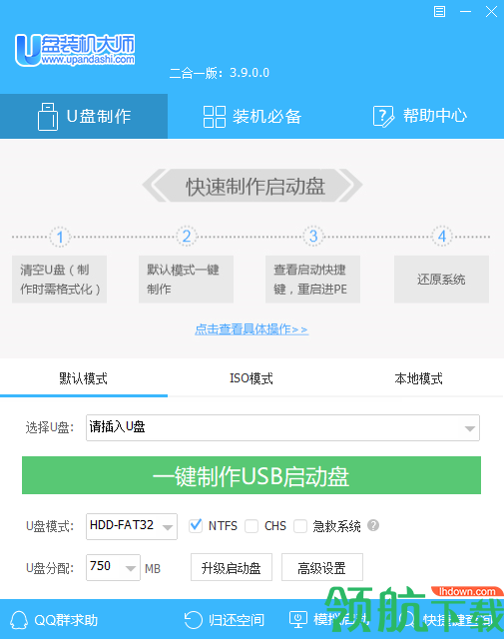Click the 快速制作启动盘 banner
This screenshot has height=639, width=504.
[252, 186]
